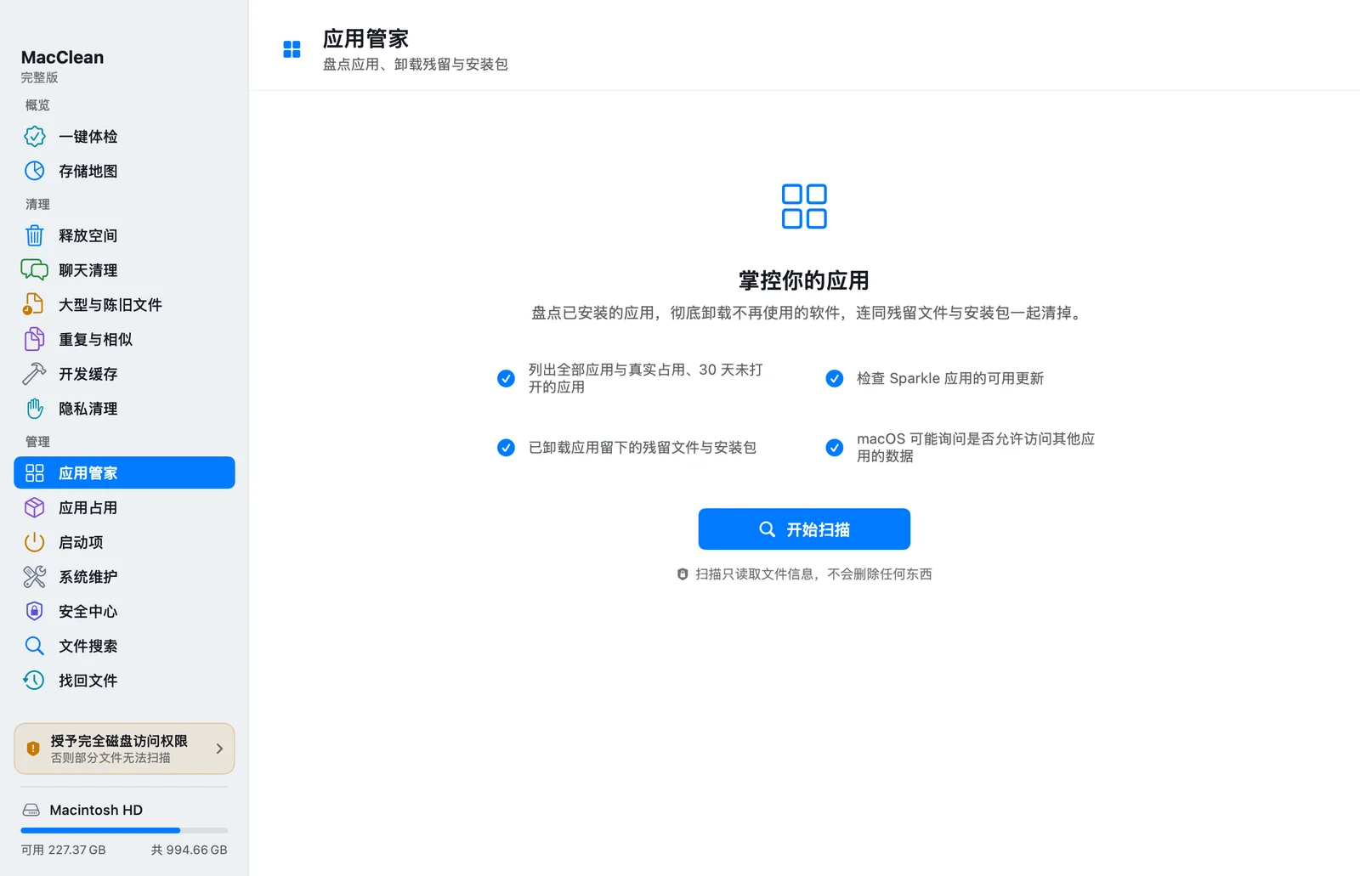Select the 隐私清理 hand icon
This screenshot has height=876, width=1360.
[34, 409]
